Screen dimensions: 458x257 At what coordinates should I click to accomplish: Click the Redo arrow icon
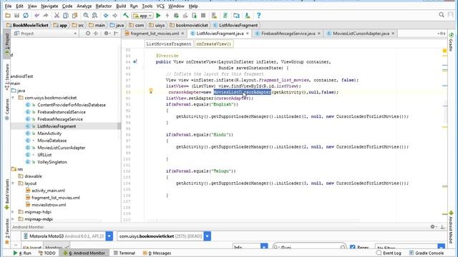pyautogui.click(x=46, y=16)
